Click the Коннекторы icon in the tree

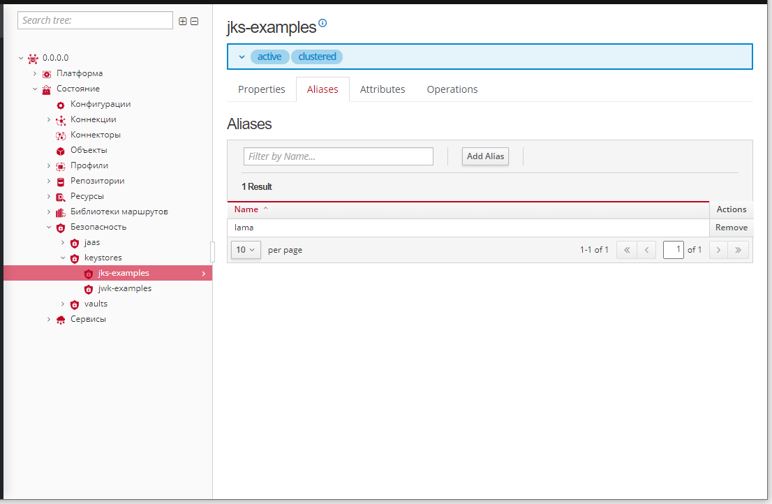click(x=61, y=135)
